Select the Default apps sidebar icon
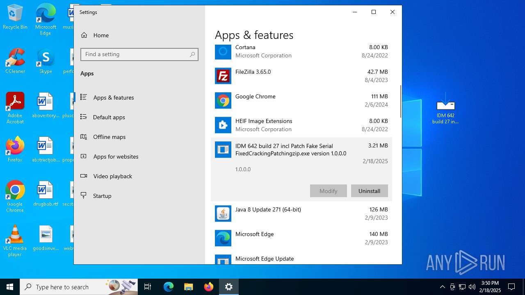Viewport: 525px width, 295px height. tap(84, 117)
